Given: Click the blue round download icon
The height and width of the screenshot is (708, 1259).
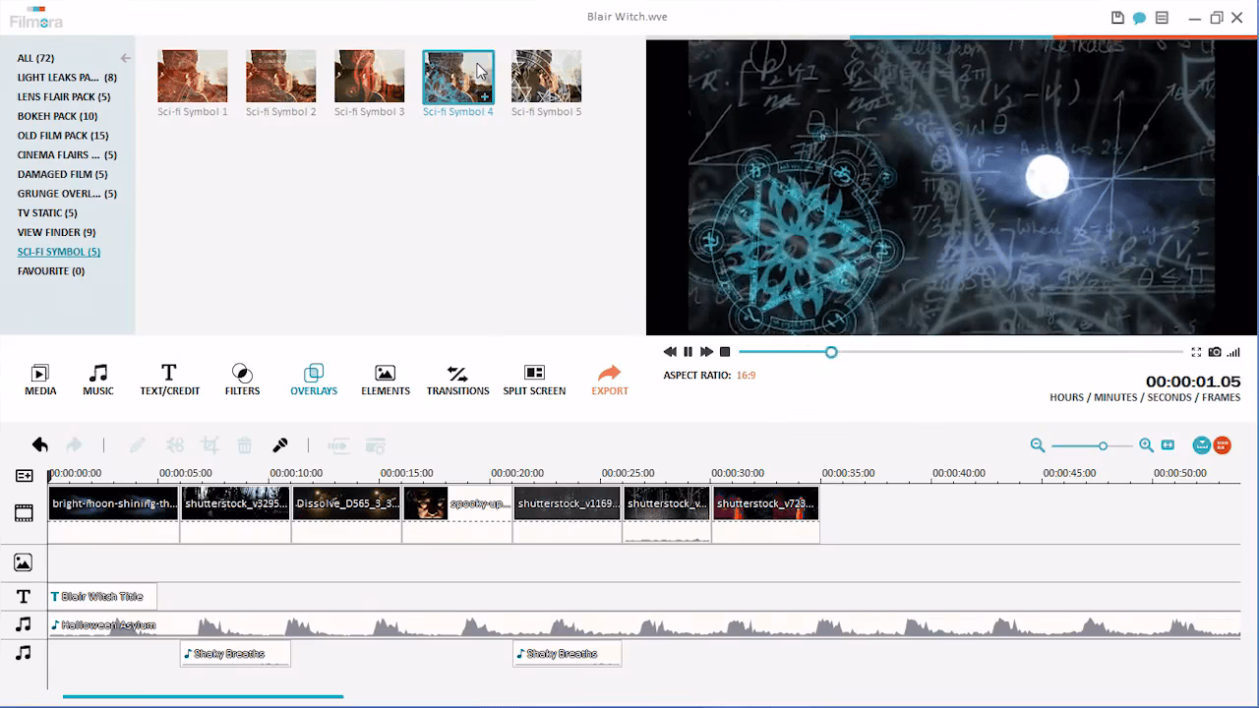Looking at the screenshot, I should pyautogui.click(x=1202, y=445).
